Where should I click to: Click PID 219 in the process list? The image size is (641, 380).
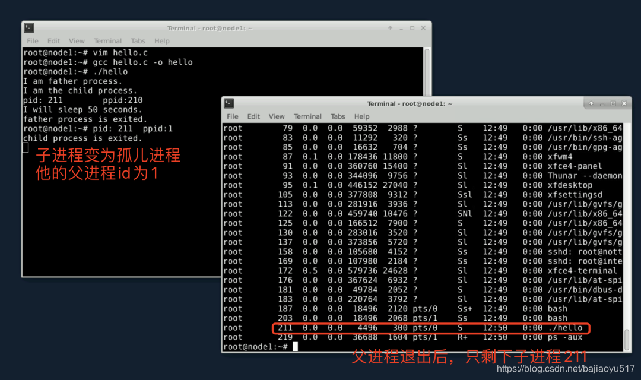[x=285, y=337]
